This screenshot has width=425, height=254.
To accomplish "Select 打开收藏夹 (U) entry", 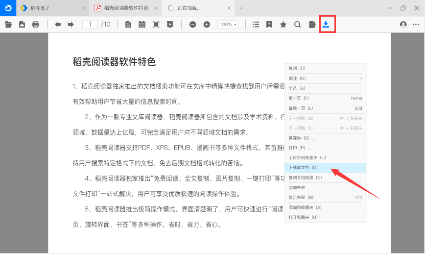I will 325,217.
